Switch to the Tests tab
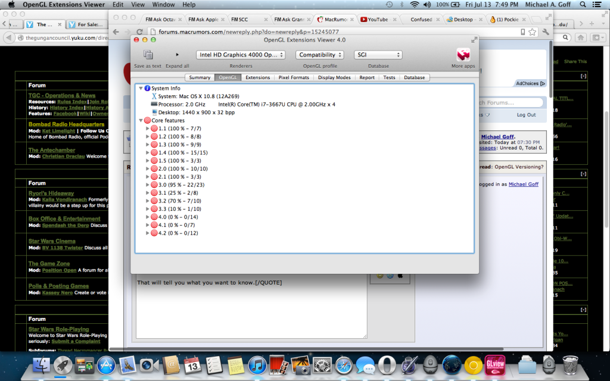The height and width of the screenshot is (381, 610). click(x=389, y=77)
